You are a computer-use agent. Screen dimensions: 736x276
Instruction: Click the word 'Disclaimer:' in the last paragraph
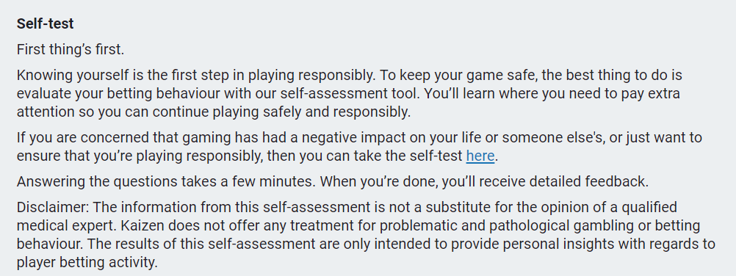click(x=54, y=207)
